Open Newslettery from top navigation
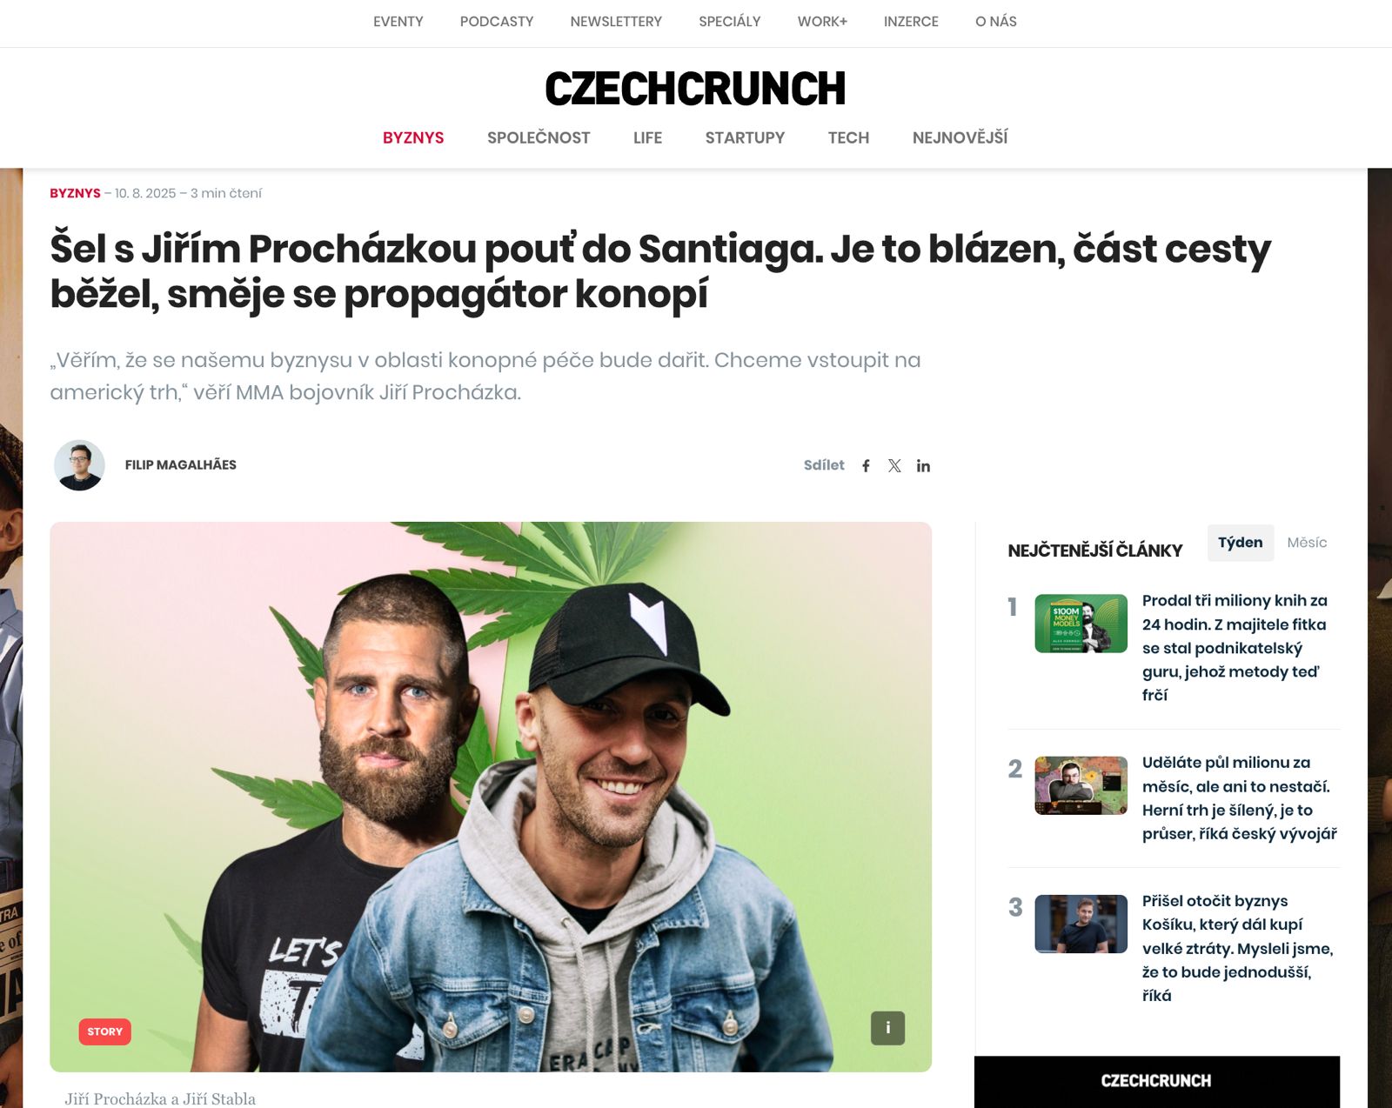This screenshot has height=1108, width=1392. pyautogui.click(x=616, y=22)
